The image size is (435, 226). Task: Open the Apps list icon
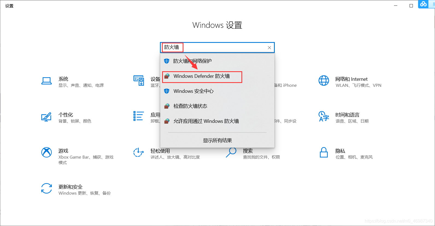[139, 116]
